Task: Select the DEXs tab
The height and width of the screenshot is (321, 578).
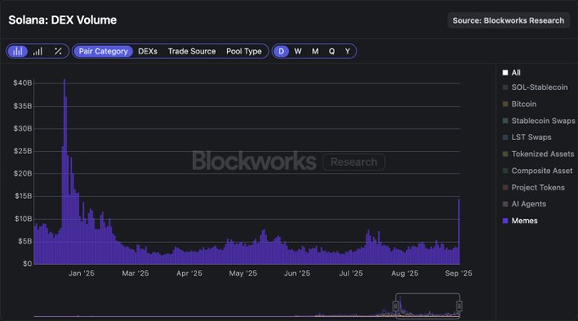Action: [148, 51]
